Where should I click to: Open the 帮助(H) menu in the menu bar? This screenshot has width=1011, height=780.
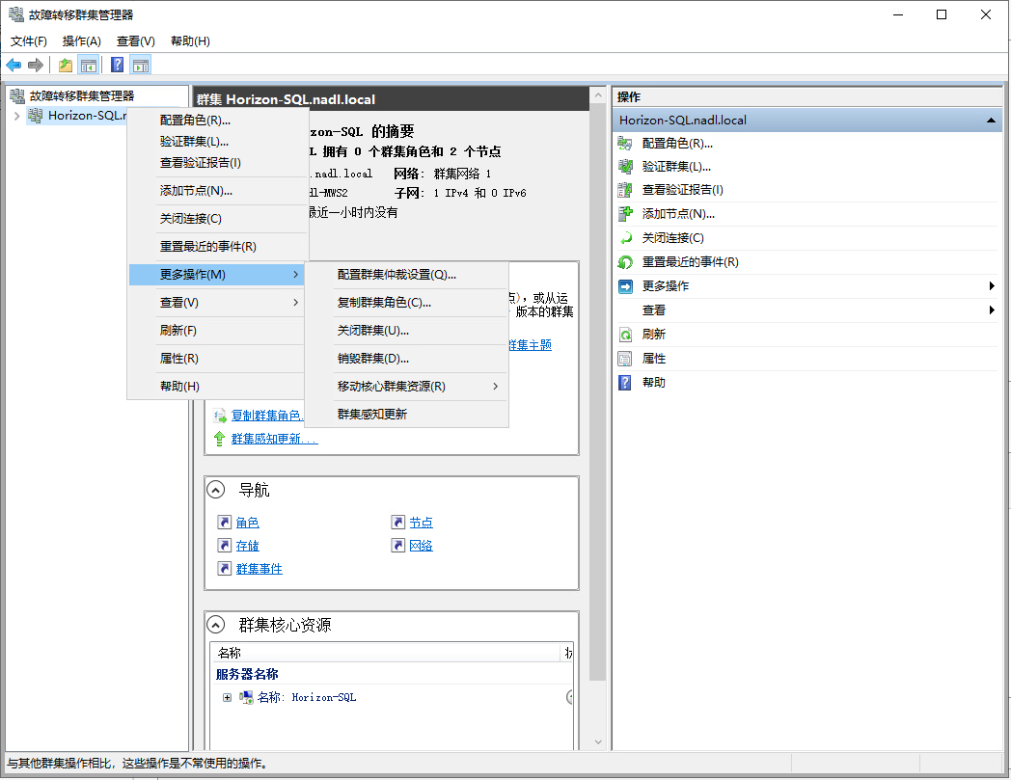click(x=190, y=41)
